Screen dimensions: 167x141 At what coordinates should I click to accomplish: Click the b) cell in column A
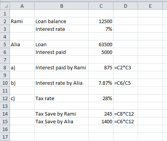pyautogui.click(x=22, y=83)
